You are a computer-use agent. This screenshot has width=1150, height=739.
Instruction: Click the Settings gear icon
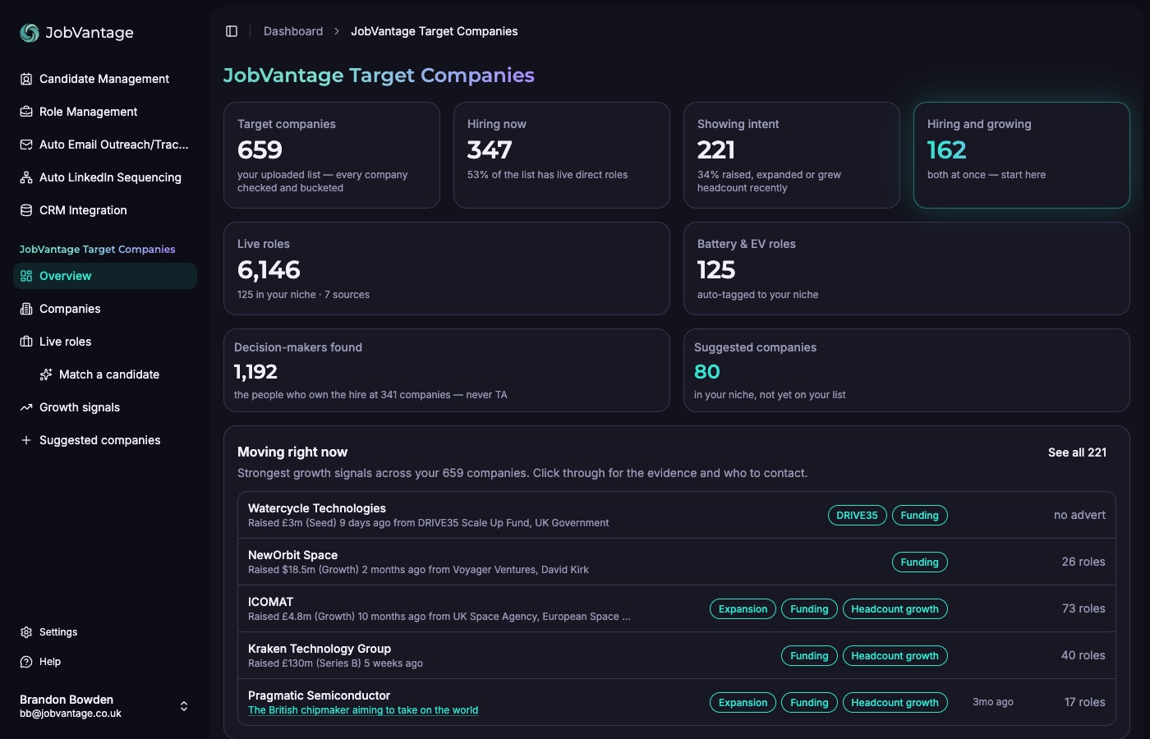click(x=26, y=632)
